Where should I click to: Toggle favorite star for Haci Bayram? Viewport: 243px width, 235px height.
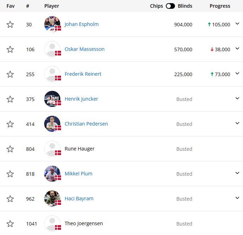(x=10, y=199)
